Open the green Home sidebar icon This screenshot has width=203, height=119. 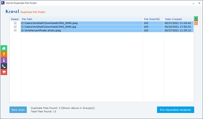tap(4, 48)
